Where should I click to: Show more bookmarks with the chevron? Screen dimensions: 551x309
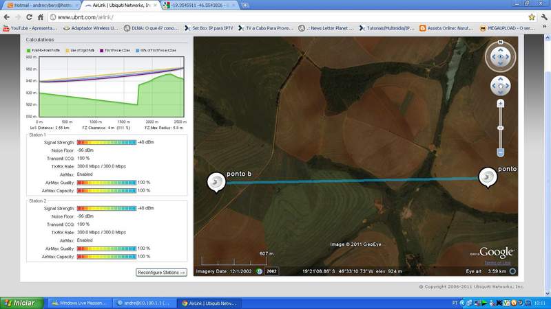(x=544, y=27)
